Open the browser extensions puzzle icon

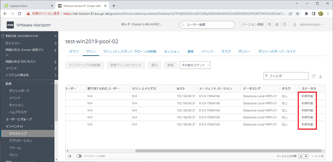tap(306, 13)
